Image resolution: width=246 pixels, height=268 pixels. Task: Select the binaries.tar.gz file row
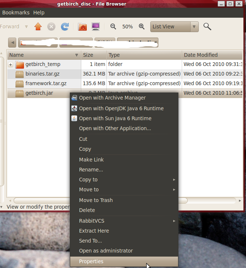click(x=42, y=74)
